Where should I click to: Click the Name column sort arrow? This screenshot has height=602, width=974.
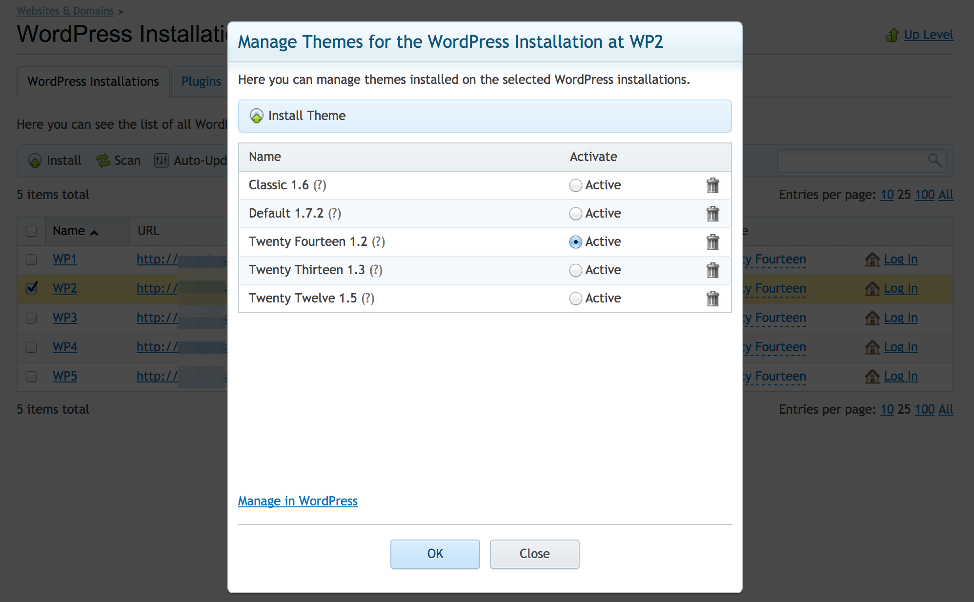94,232
